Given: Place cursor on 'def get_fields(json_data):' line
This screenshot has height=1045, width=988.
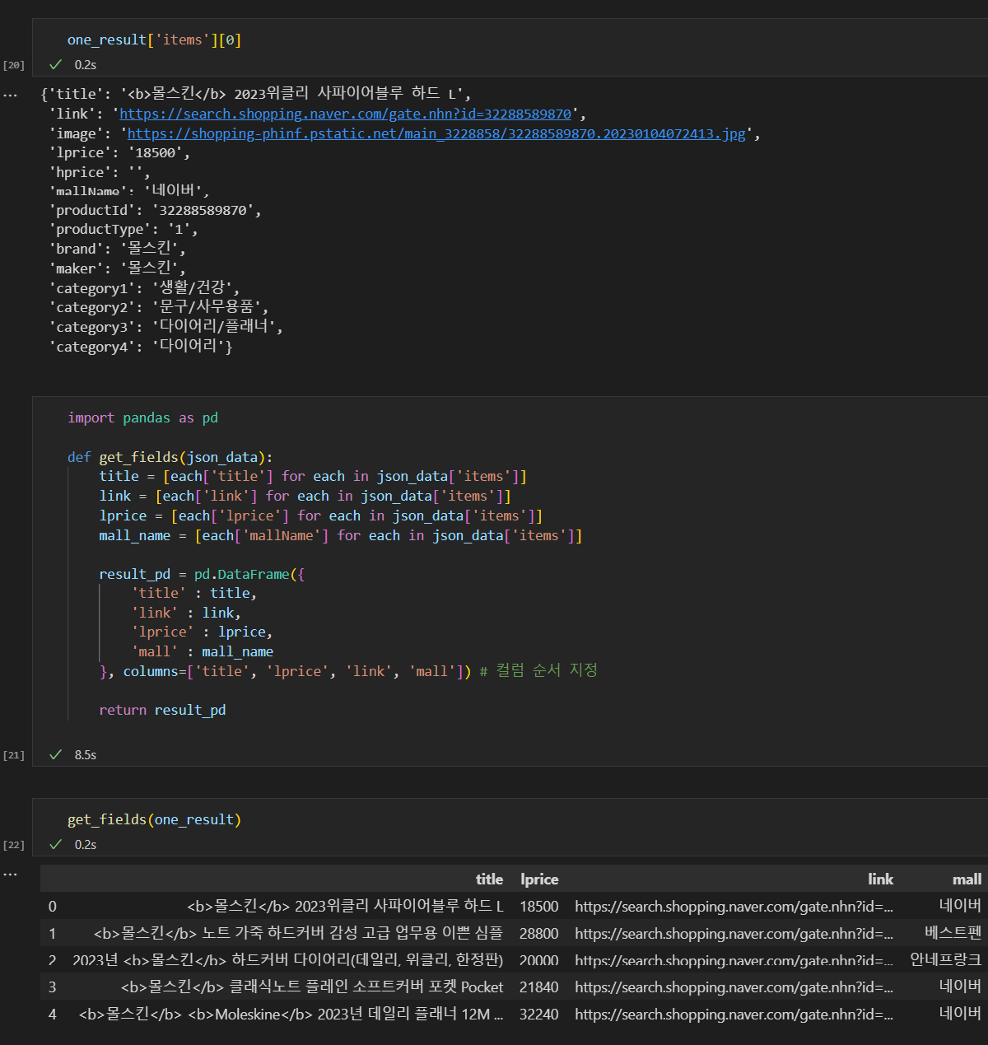Looking at the screenshot, I should [x=170, y=457].
